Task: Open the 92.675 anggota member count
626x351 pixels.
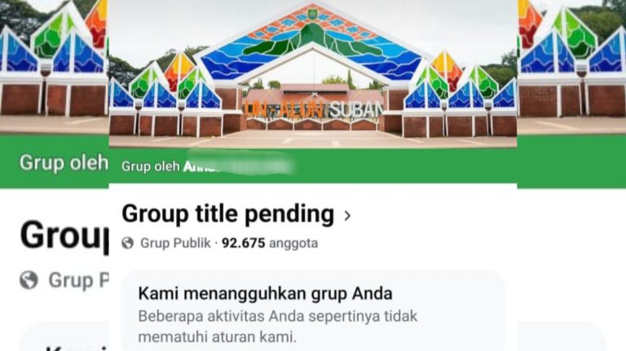Action: click(x=270, y=243)
